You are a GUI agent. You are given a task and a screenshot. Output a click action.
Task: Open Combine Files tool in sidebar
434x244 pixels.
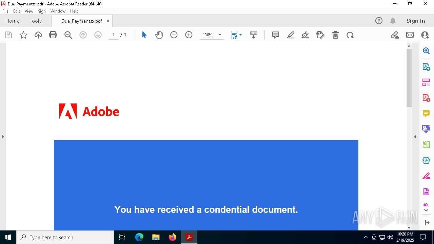[426, 129]
